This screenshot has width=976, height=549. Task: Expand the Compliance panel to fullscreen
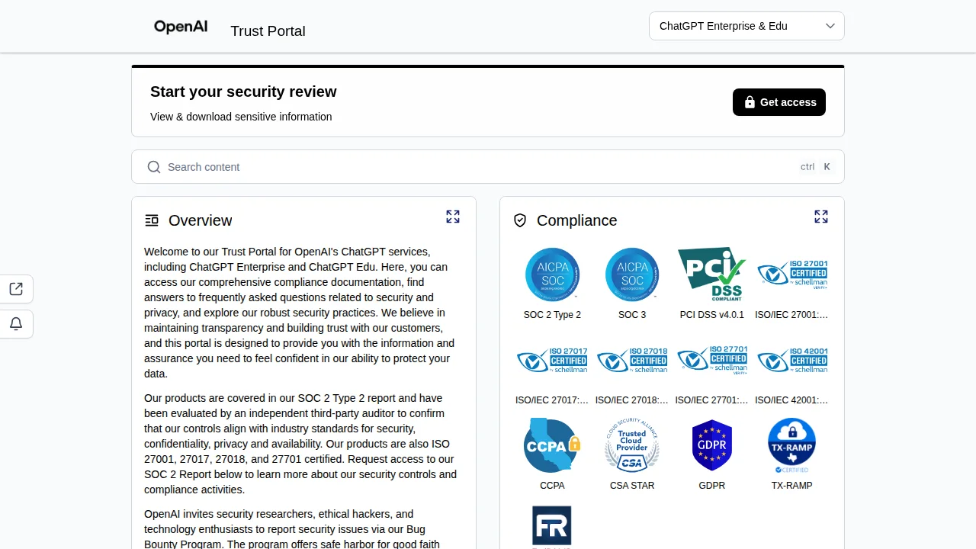click(x=821, y=217)
